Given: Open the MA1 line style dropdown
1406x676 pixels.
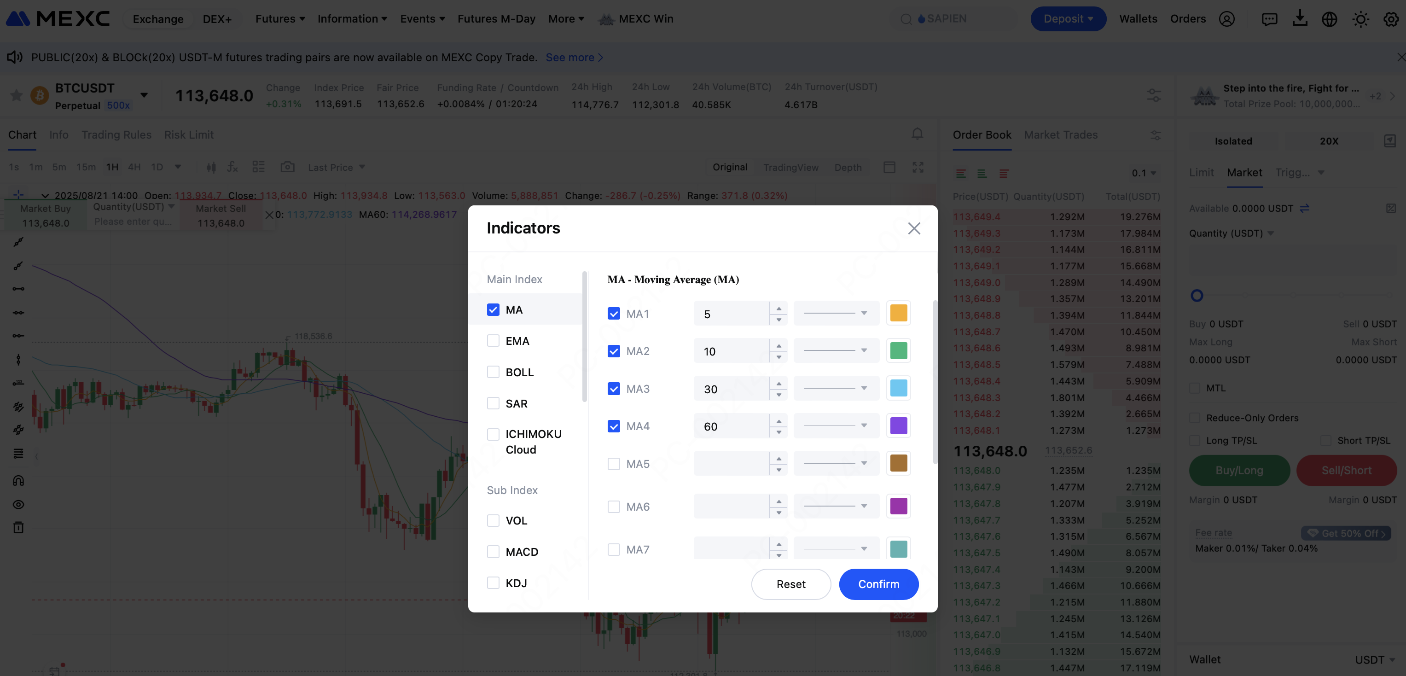Looking at the screenshot, I should coord(836,314).
